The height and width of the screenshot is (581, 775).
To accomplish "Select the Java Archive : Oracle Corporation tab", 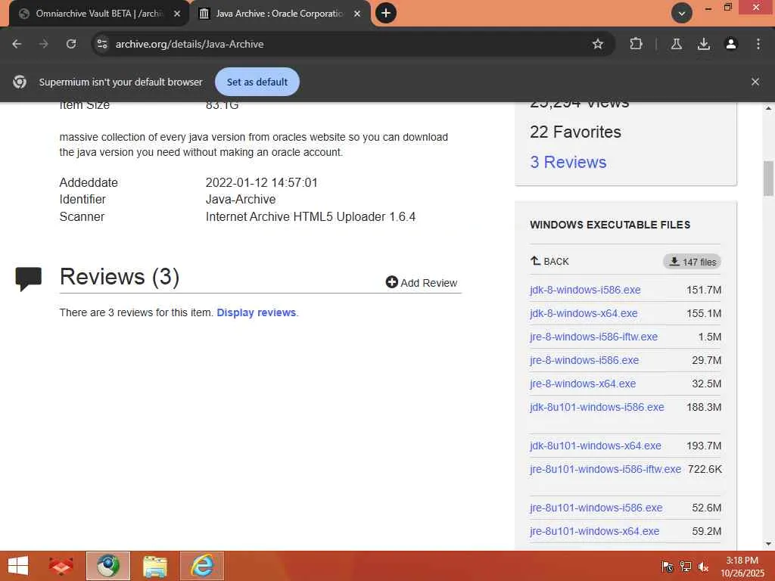I will 279,14.
